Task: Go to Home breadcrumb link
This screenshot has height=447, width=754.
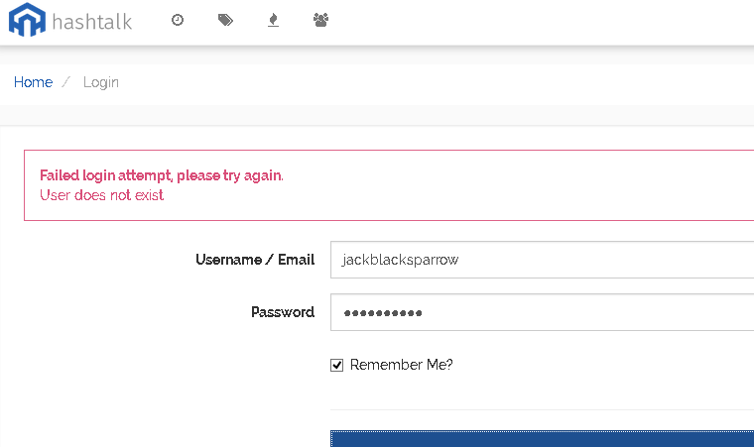Action: [x=33, y=82]
